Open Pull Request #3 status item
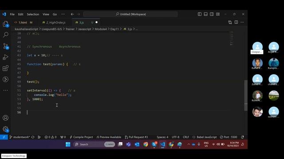This screenshot has height=159, width=284. [x=136, y=137]
